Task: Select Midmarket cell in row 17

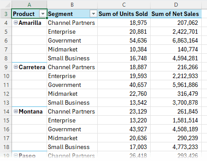Action: [x=72, y=138]
